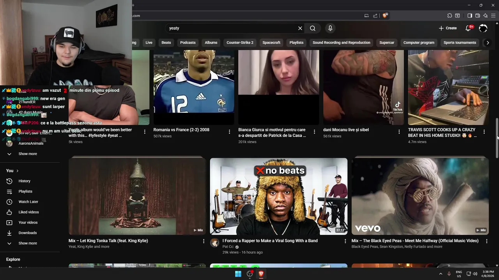Image resolution: width=499 pixels, height=280 pixels.
Task: Click the tab search icon in toolbar
Action: click(458, 16)
